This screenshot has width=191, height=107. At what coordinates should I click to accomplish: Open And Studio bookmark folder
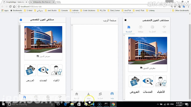point(51,11)
